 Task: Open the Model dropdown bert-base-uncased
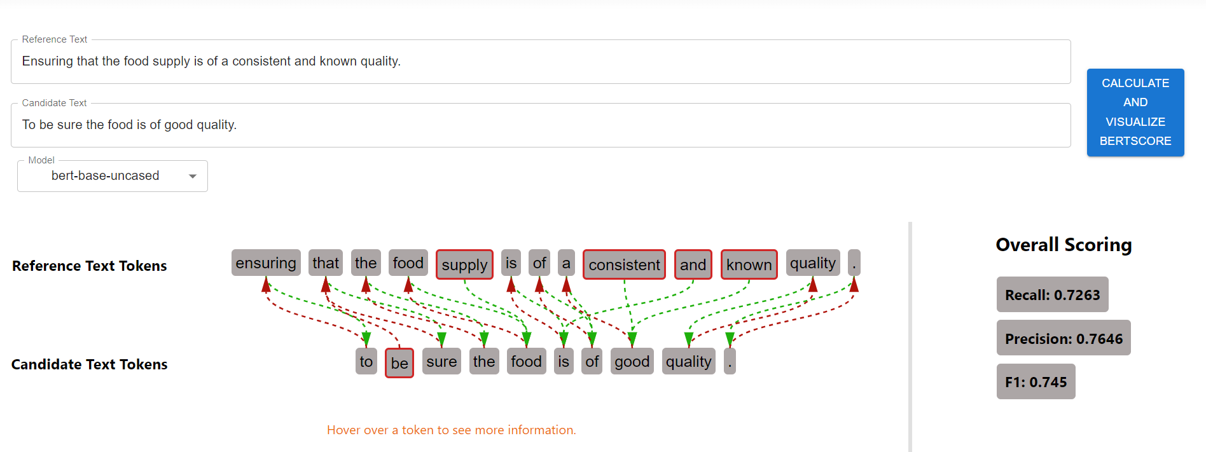pos(113,176)
